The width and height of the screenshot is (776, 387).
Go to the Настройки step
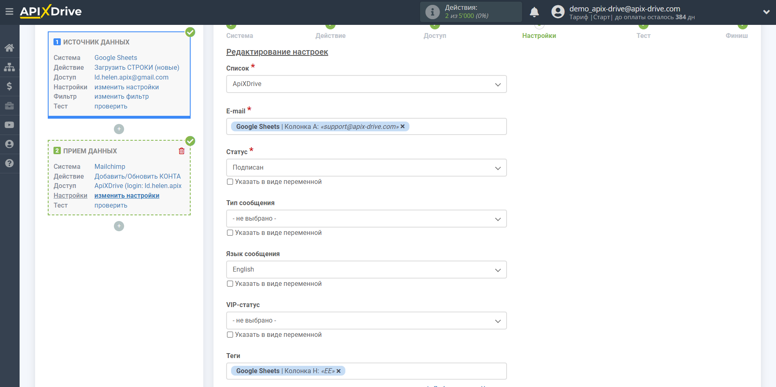click(539, 35)
